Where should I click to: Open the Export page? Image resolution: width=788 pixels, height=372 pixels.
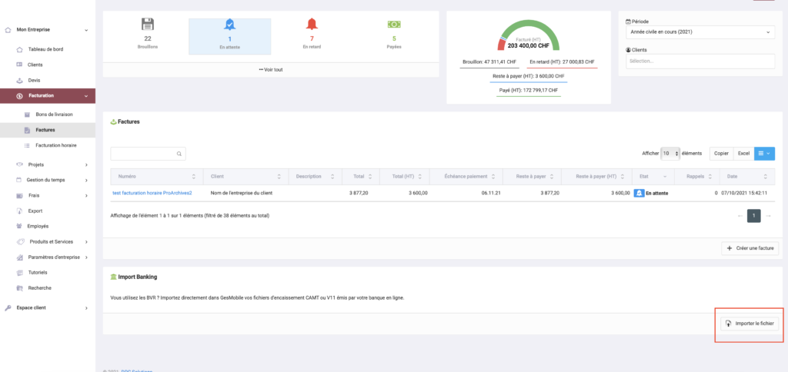[35, 211]
